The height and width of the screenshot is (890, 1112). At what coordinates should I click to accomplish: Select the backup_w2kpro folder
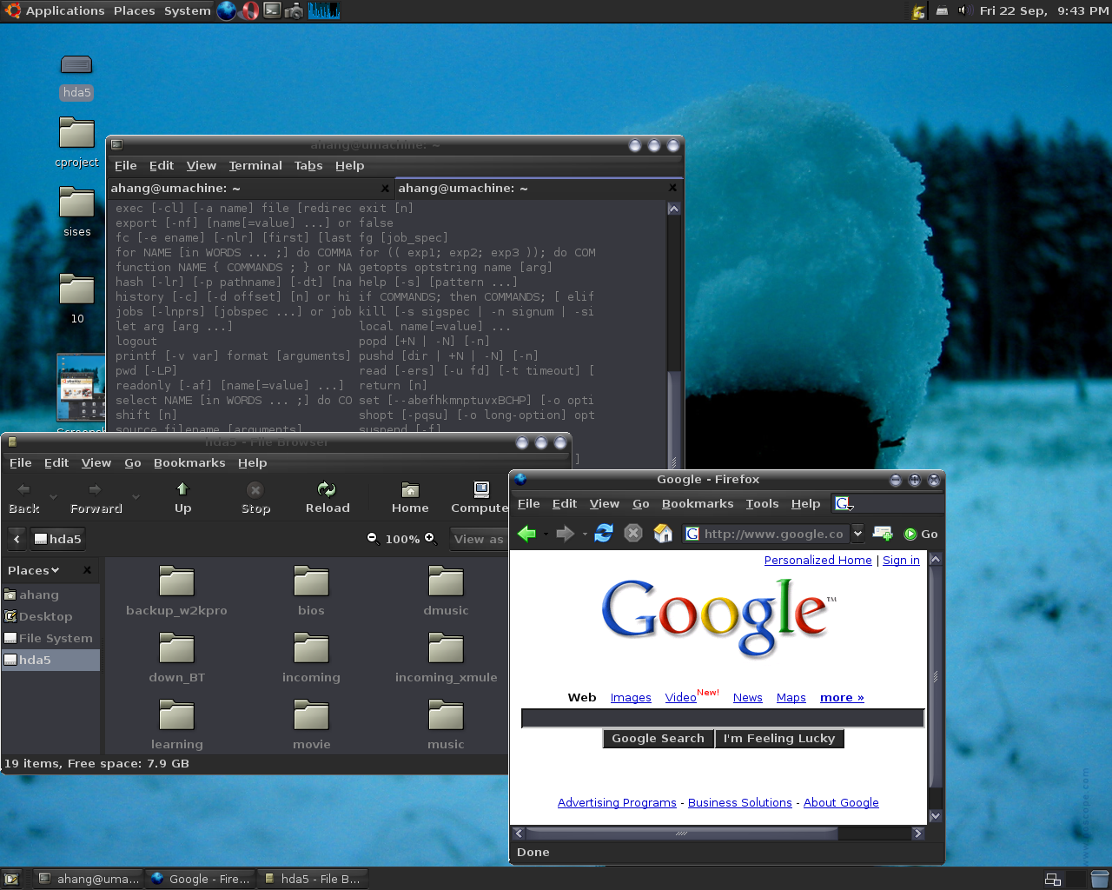[x=176, y=591]
